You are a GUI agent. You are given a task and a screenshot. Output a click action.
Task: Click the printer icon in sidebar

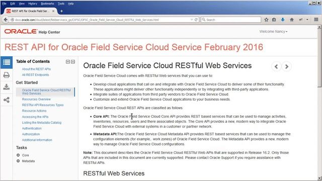point(7,75)
